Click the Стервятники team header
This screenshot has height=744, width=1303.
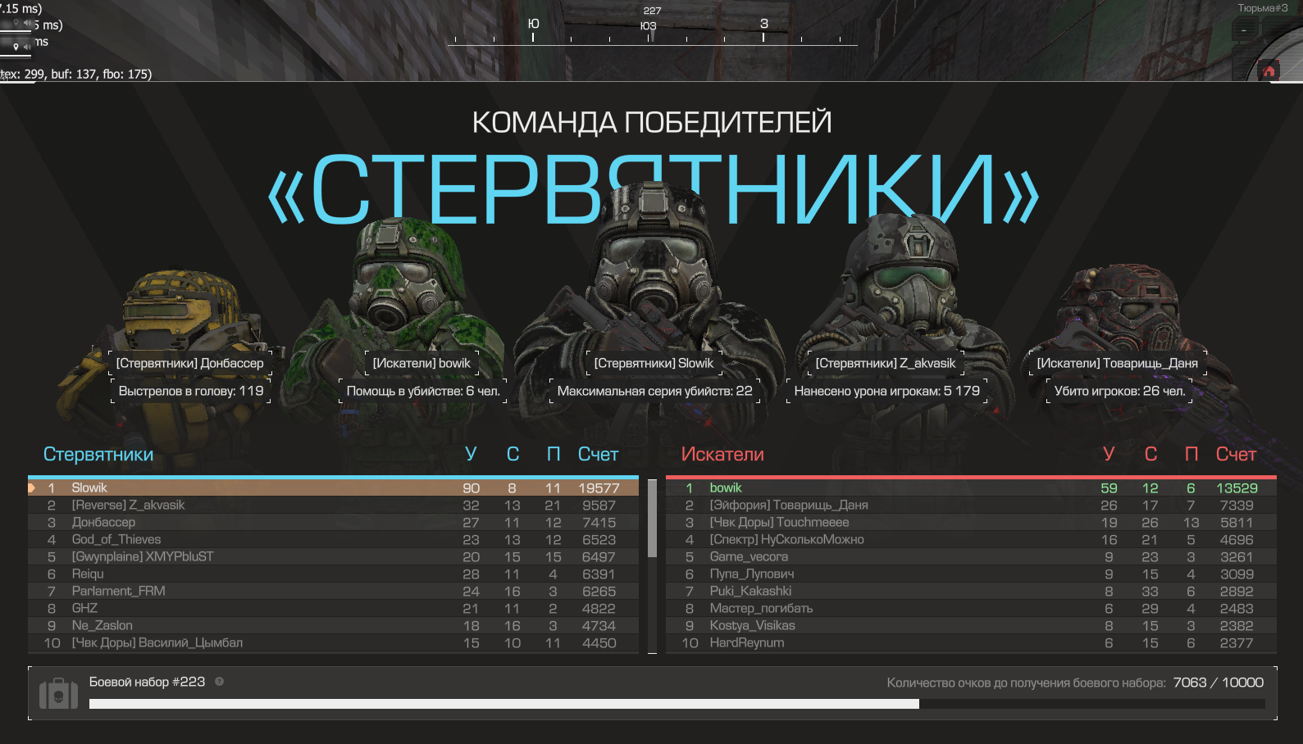tap(98, 454)
